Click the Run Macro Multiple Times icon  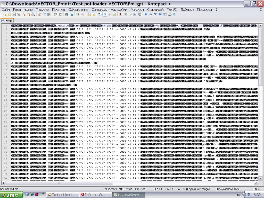click(x=135, y=14)
